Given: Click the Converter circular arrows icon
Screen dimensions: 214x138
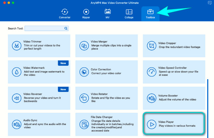Looking at the screenshot, I should [65, 12].
